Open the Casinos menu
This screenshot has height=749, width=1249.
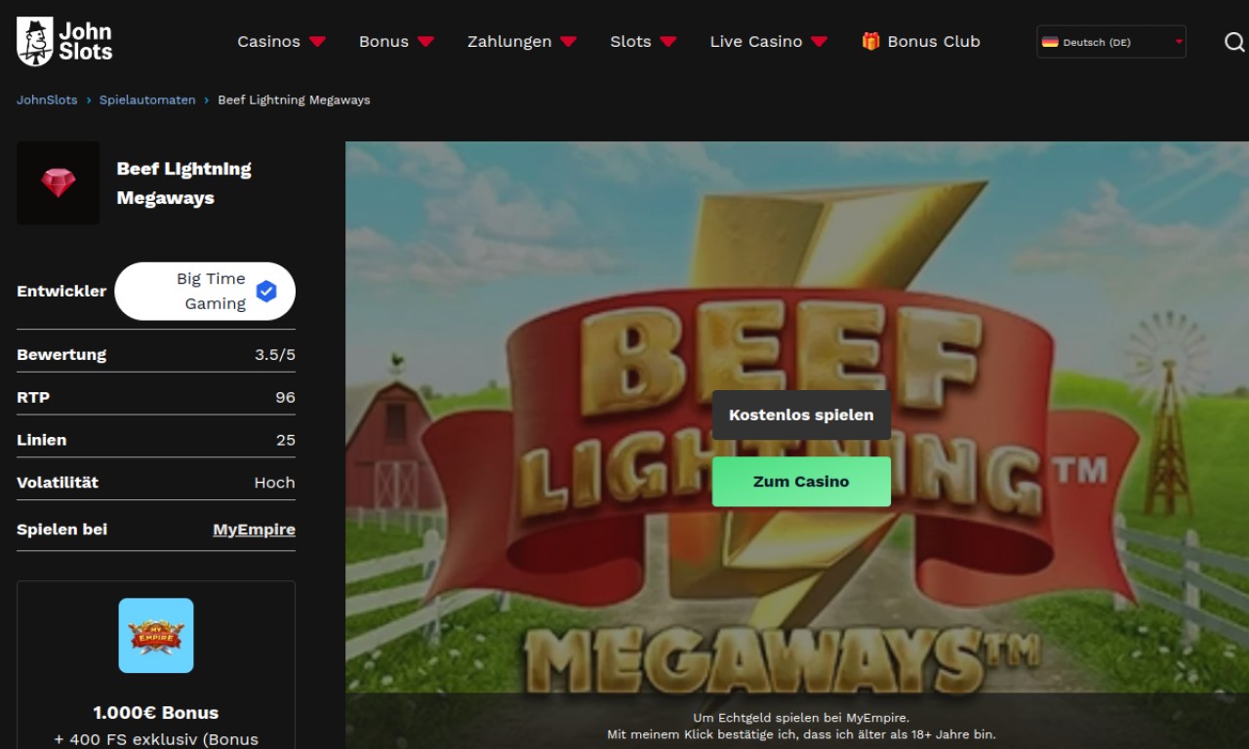[x=269, y=41]
